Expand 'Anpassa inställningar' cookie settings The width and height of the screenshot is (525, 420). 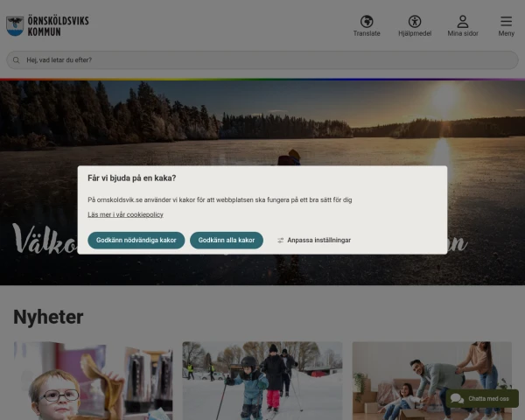(x=314, y=240)
